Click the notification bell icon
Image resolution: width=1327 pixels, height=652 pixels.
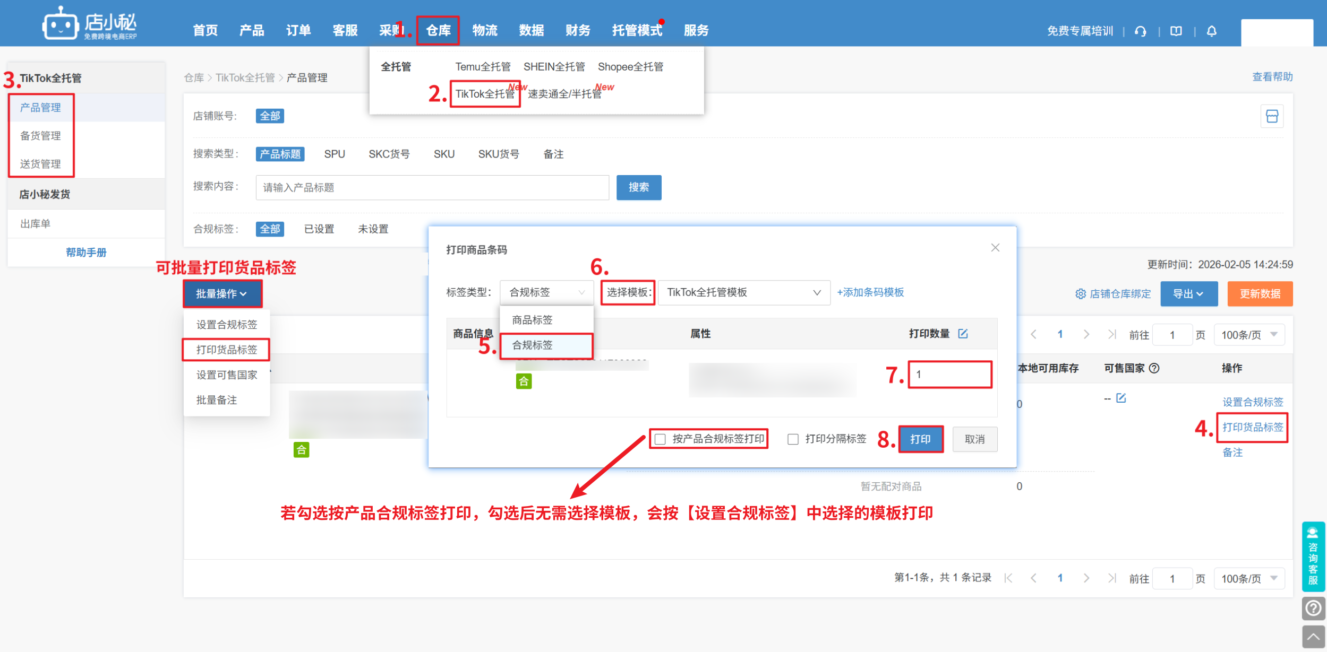(x=1211, y=31)
